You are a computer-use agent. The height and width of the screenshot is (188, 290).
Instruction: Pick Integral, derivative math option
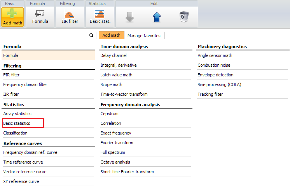(x=118, y=65)
